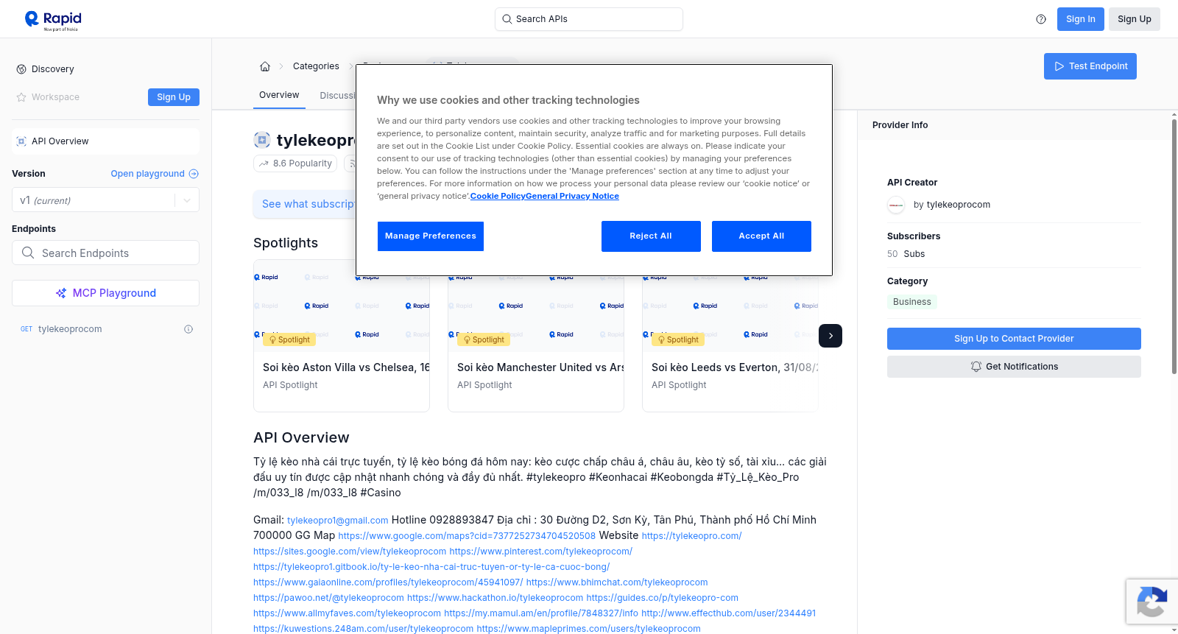1178x634 pixels.
Task: Open playground link
Action: pyautogui.click(x=155, y=174)
